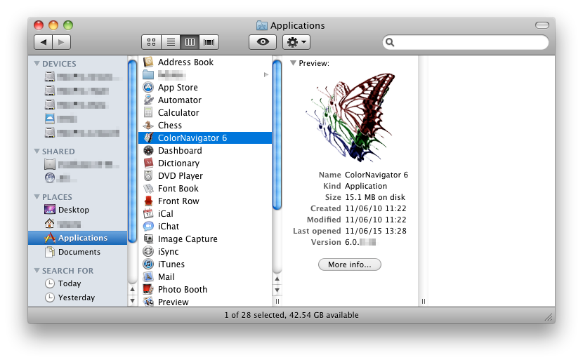Screen dimensions: 583x362
Task: Select the Dashboard icon
Action: 148,150
